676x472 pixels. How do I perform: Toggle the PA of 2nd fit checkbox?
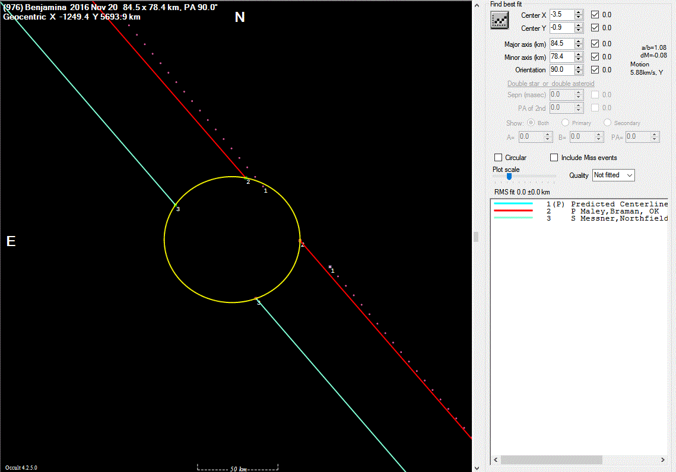[x=595, y=108]
